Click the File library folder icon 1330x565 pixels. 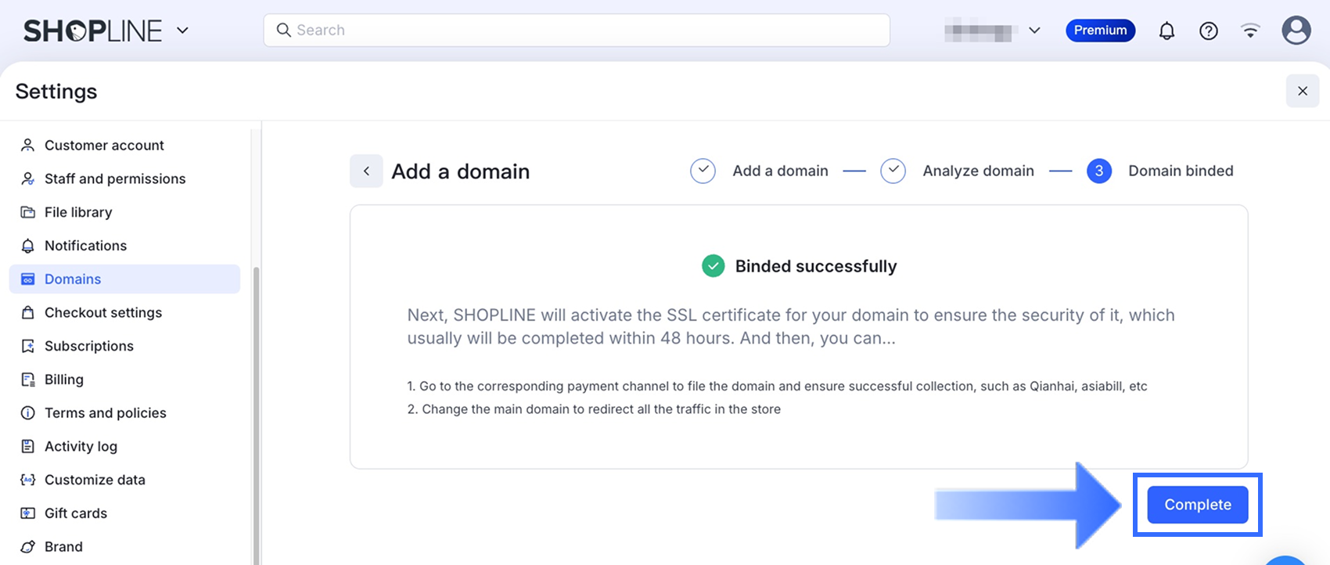(x=27, y=212)
